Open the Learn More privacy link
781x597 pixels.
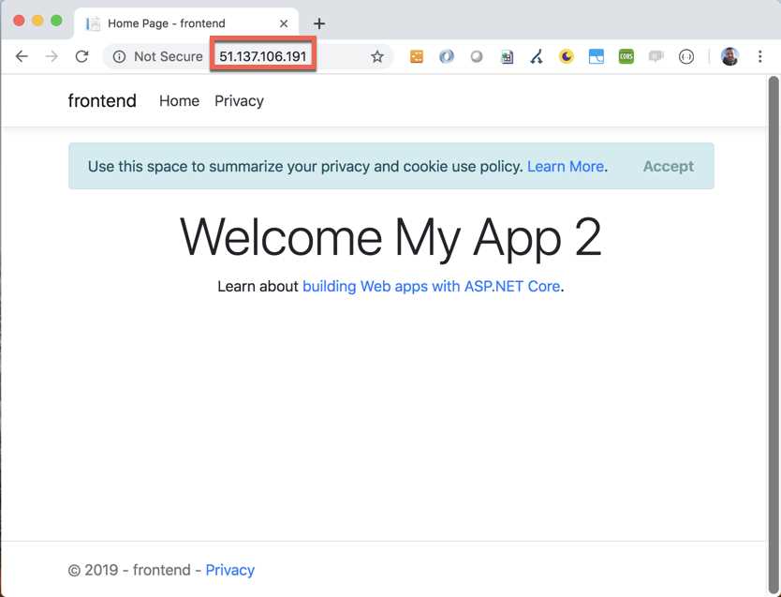(x=565, y=166)
